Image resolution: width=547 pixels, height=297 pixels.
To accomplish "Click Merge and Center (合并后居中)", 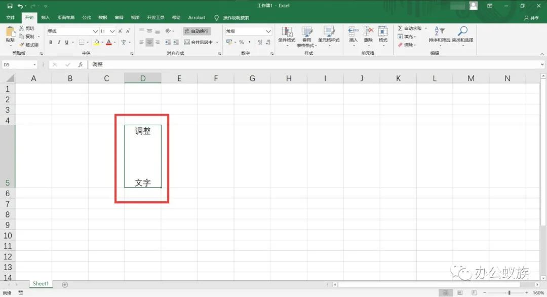I will coord(199,42).
